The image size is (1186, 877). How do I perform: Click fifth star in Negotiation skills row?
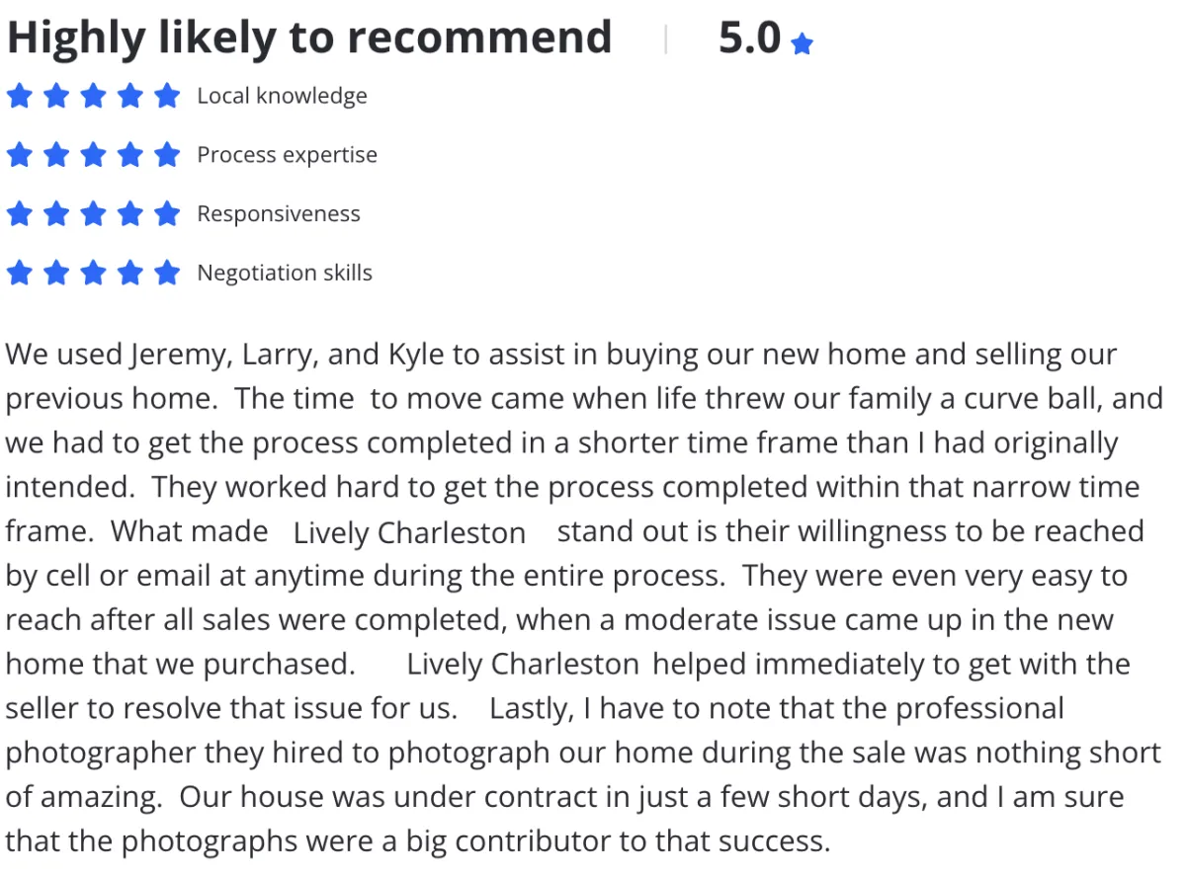(168, 273)
